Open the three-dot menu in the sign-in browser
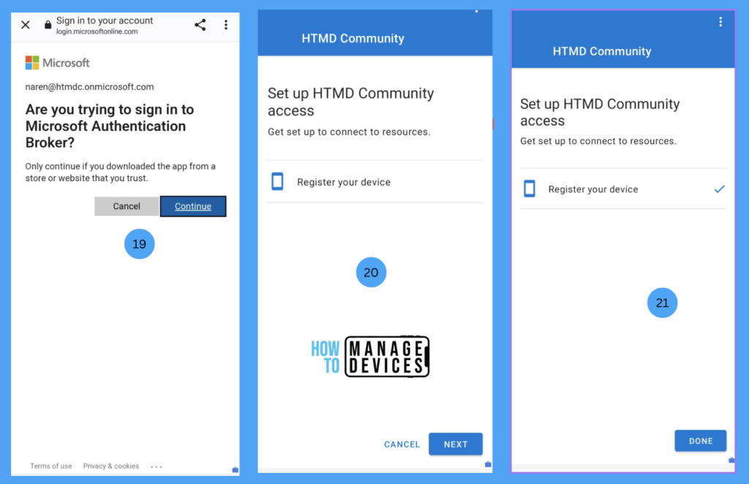This screenshot has height=484, width=749. pos(226,25)
